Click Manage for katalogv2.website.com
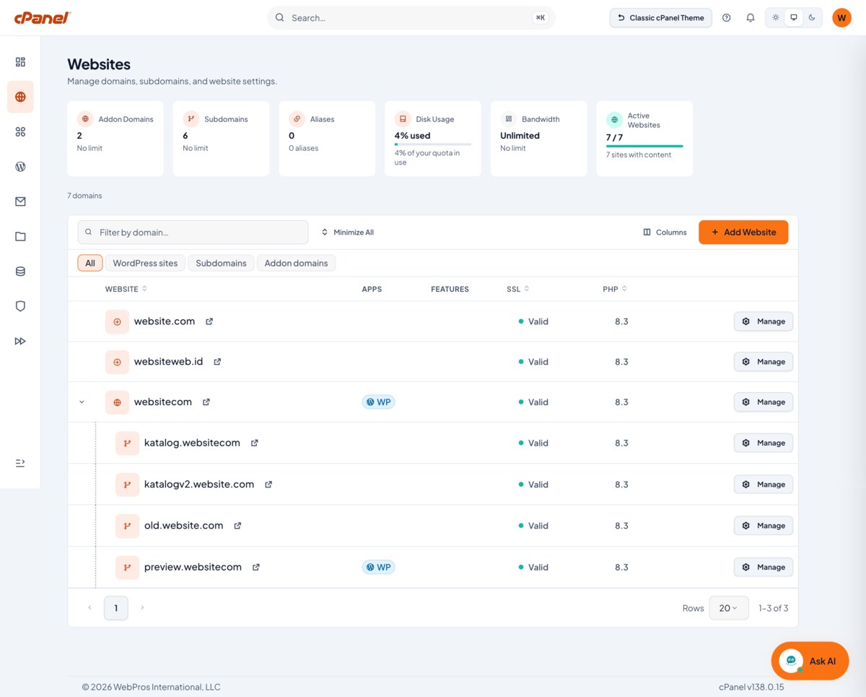This screenshot has height=697, width=866. (x=764, y=485)
